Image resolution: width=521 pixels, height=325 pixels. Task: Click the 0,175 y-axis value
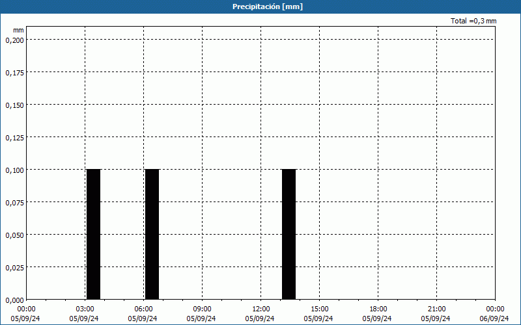pyautogui.click(x=14, y=73)
